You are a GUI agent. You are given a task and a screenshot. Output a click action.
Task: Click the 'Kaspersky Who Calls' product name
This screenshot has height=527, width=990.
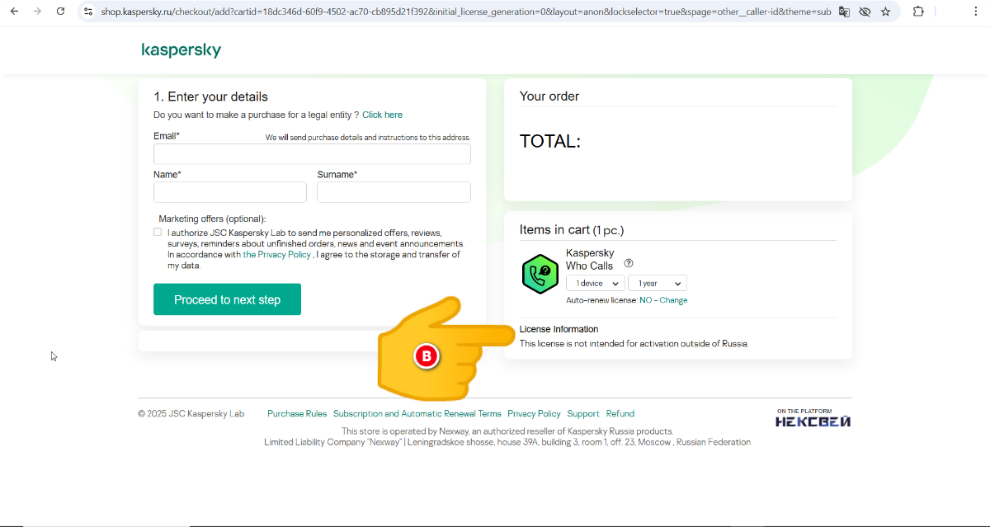click(x=590, y=260)
